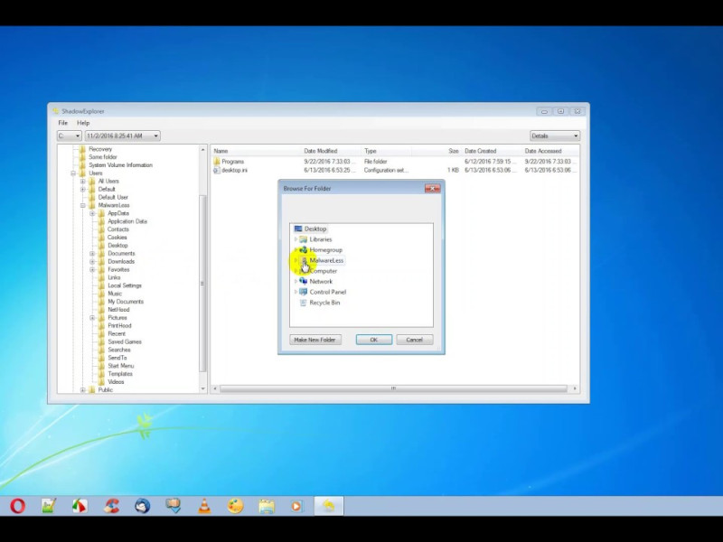Open CCleaner from the taskbar
This screenshot has height=542, width=723.
coord(111,506)
